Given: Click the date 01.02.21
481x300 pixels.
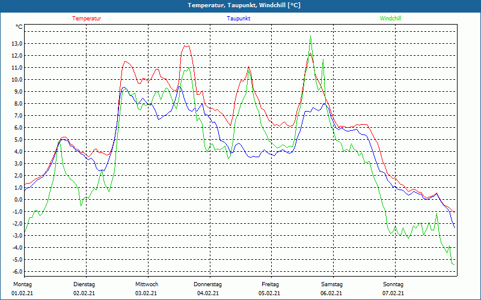Looking at the screenshot, I should coord(22,293).
